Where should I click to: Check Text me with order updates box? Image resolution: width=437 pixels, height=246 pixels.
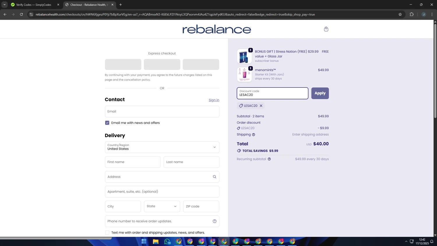click(x=107, y=233)
